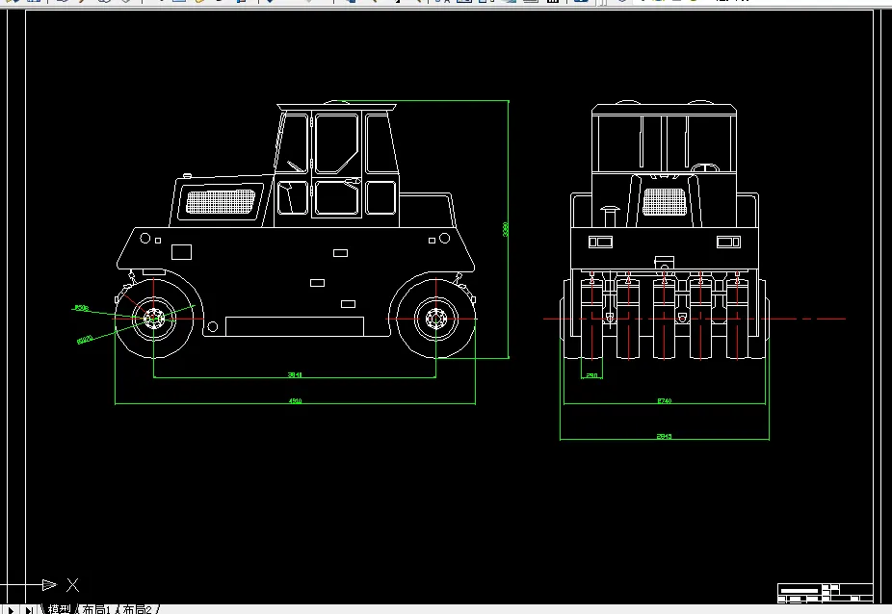Select the upper diameter leader text near front wheel
The width and height of the screenshot is (892, 614).
point(81,308)
